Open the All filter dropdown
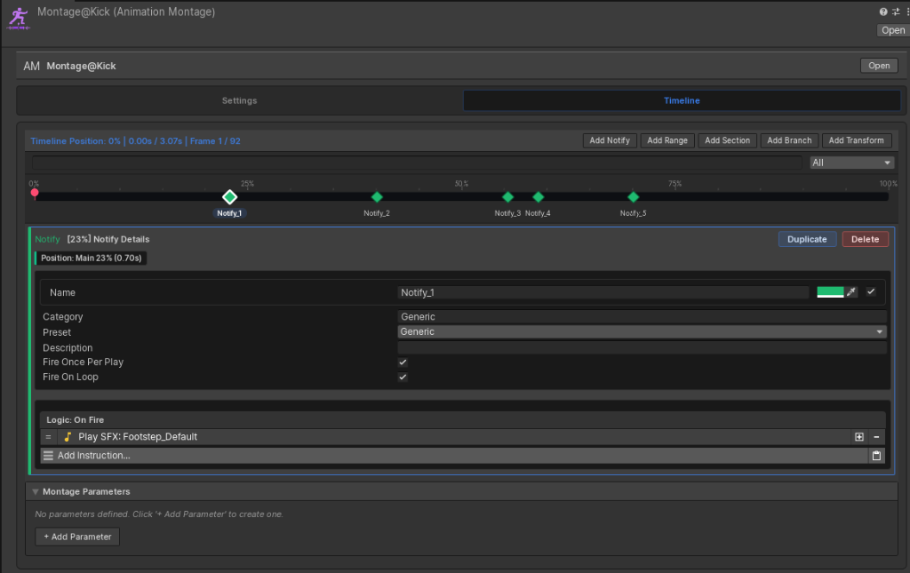Screen dimensions: 910x573 (851, 163)
